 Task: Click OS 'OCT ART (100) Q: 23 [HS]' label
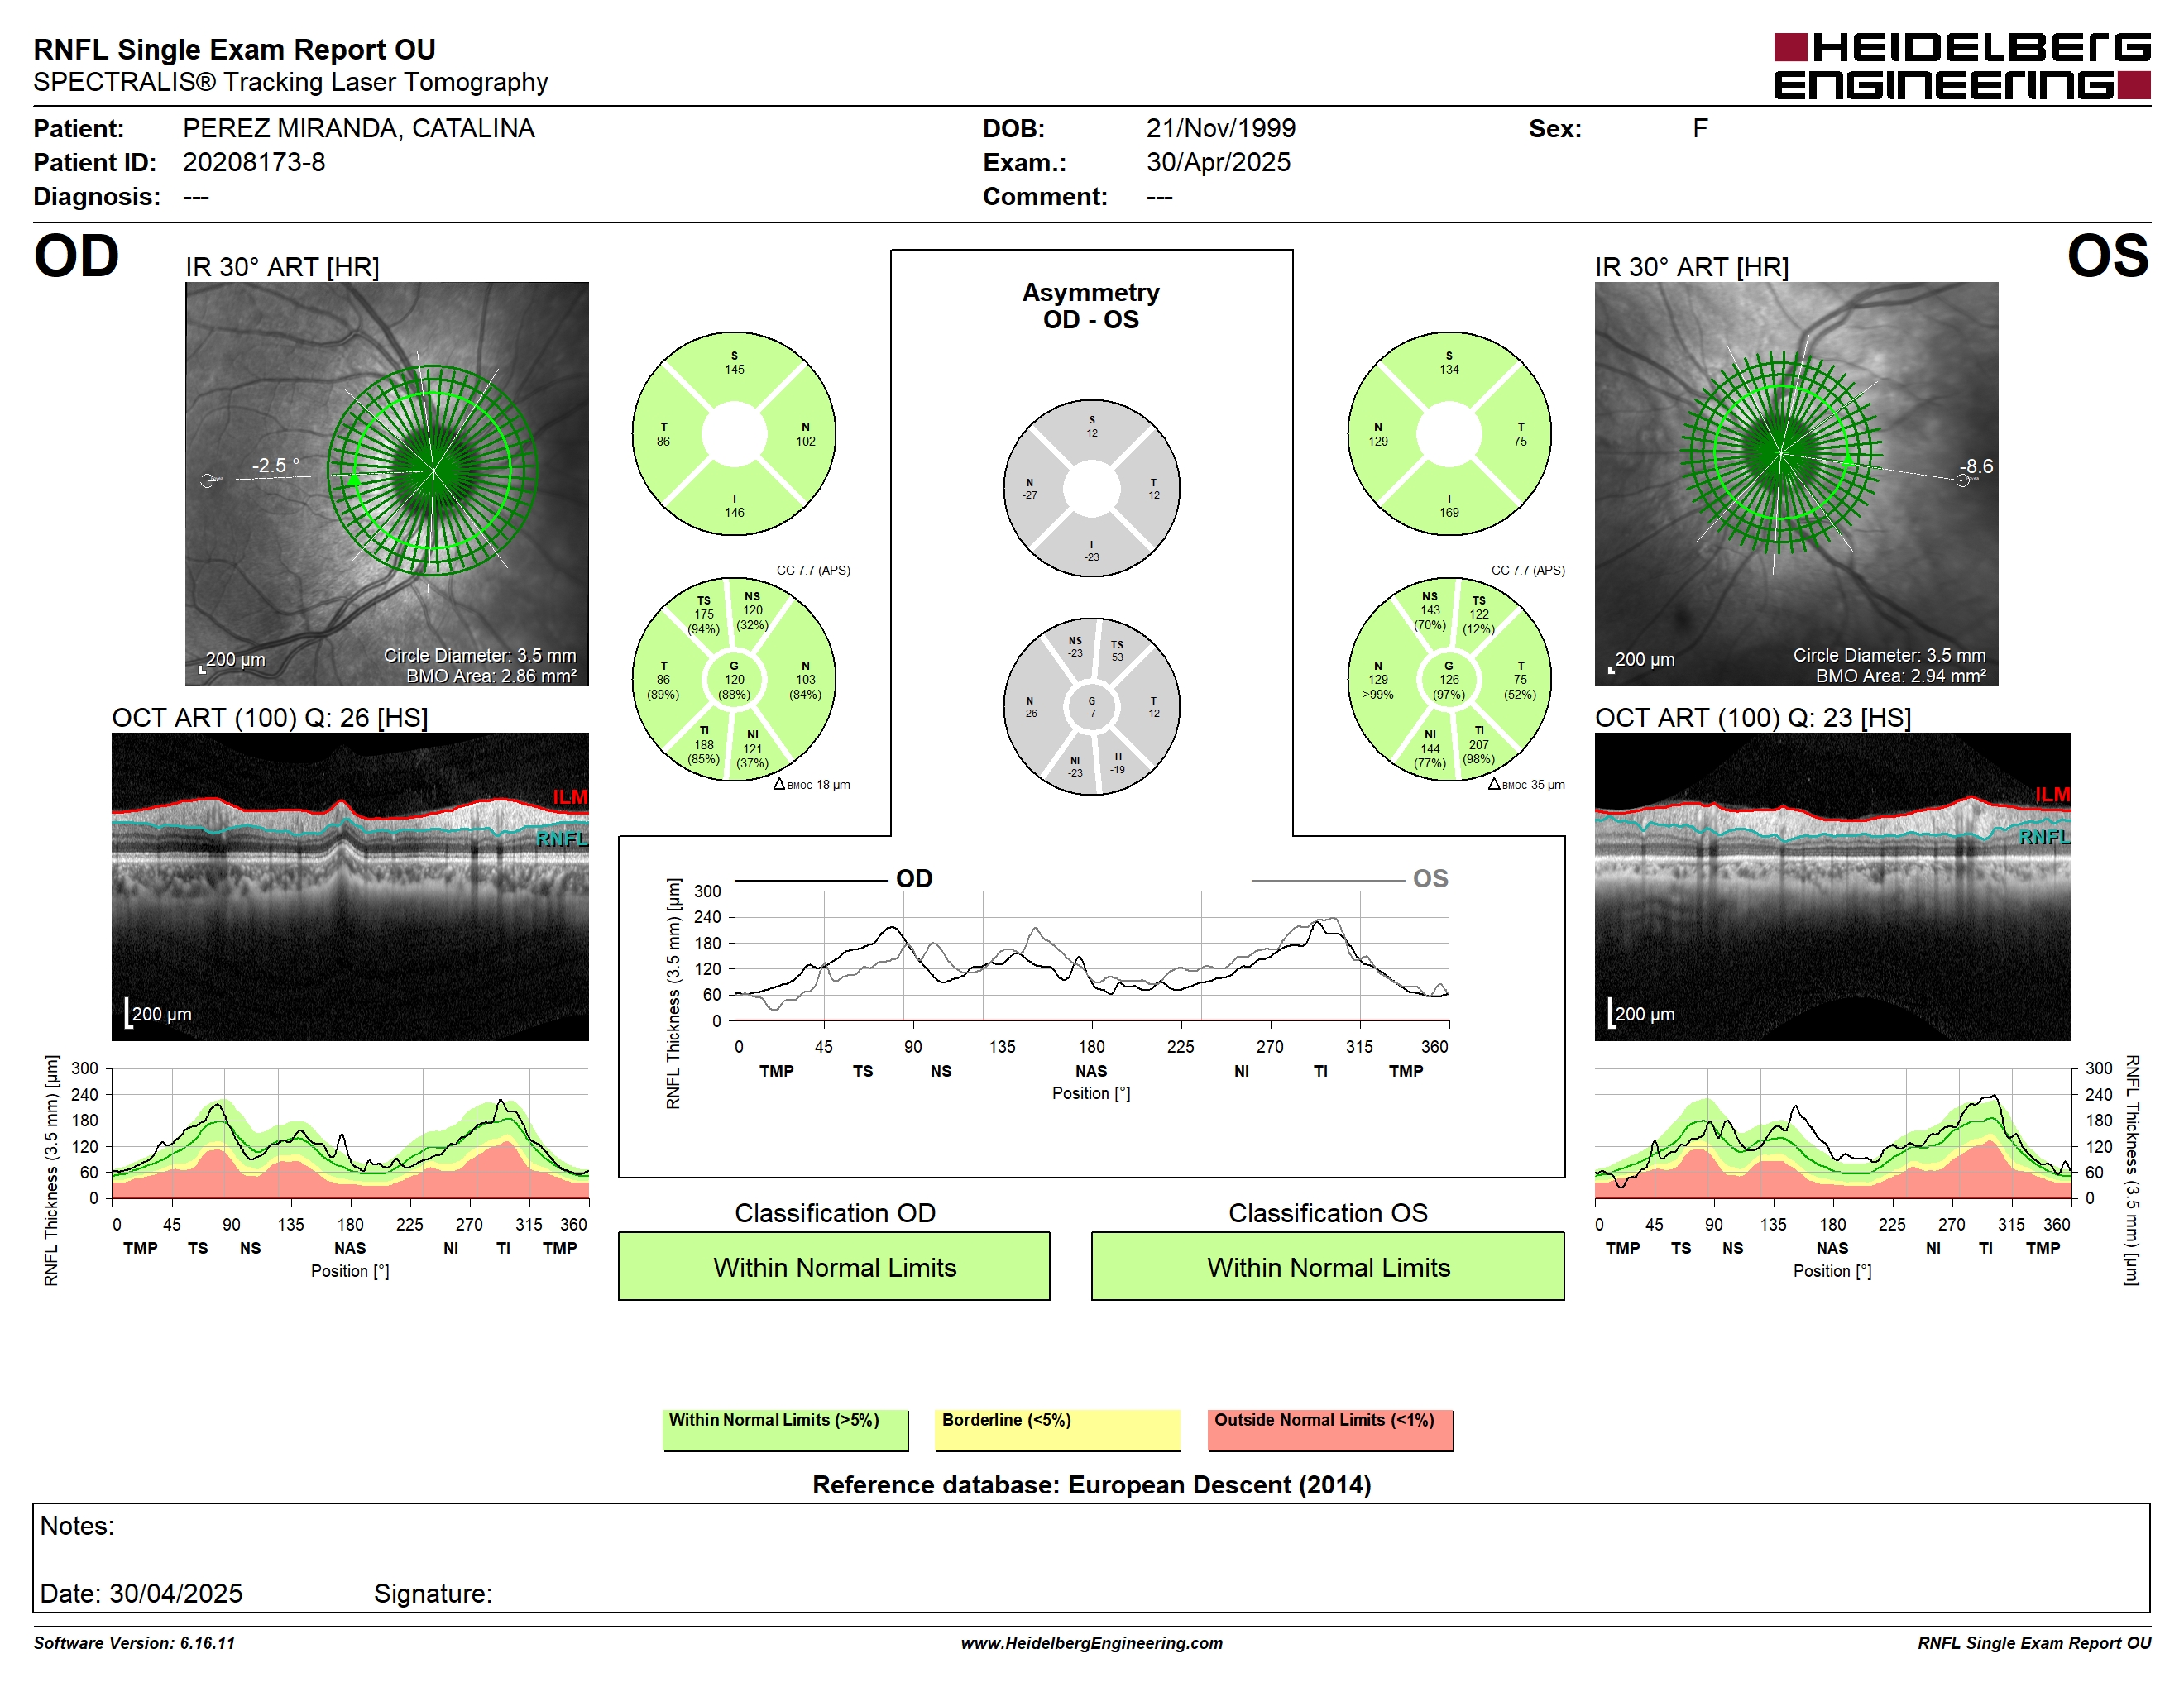pyautogui.click(x=1752, y=718)
